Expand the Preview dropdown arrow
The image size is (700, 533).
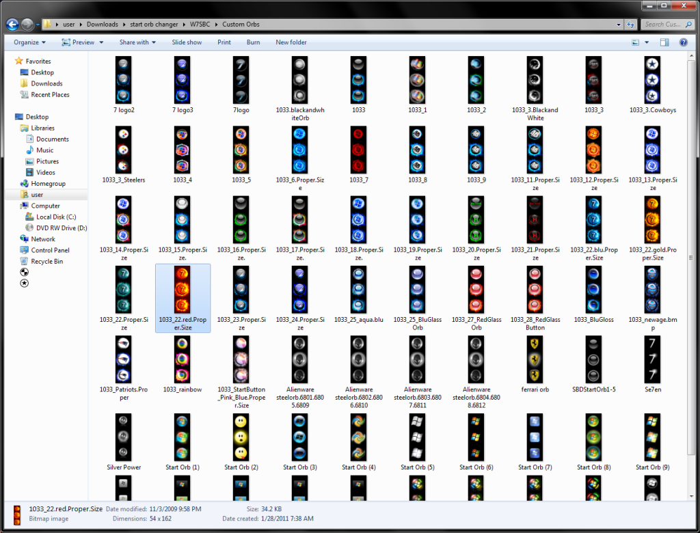pyautogui.click(x=101, y=42)
